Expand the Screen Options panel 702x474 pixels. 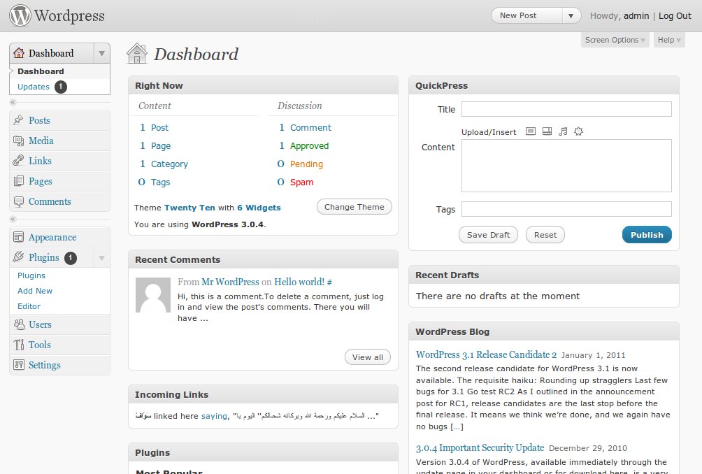click(x=615, y=40)
